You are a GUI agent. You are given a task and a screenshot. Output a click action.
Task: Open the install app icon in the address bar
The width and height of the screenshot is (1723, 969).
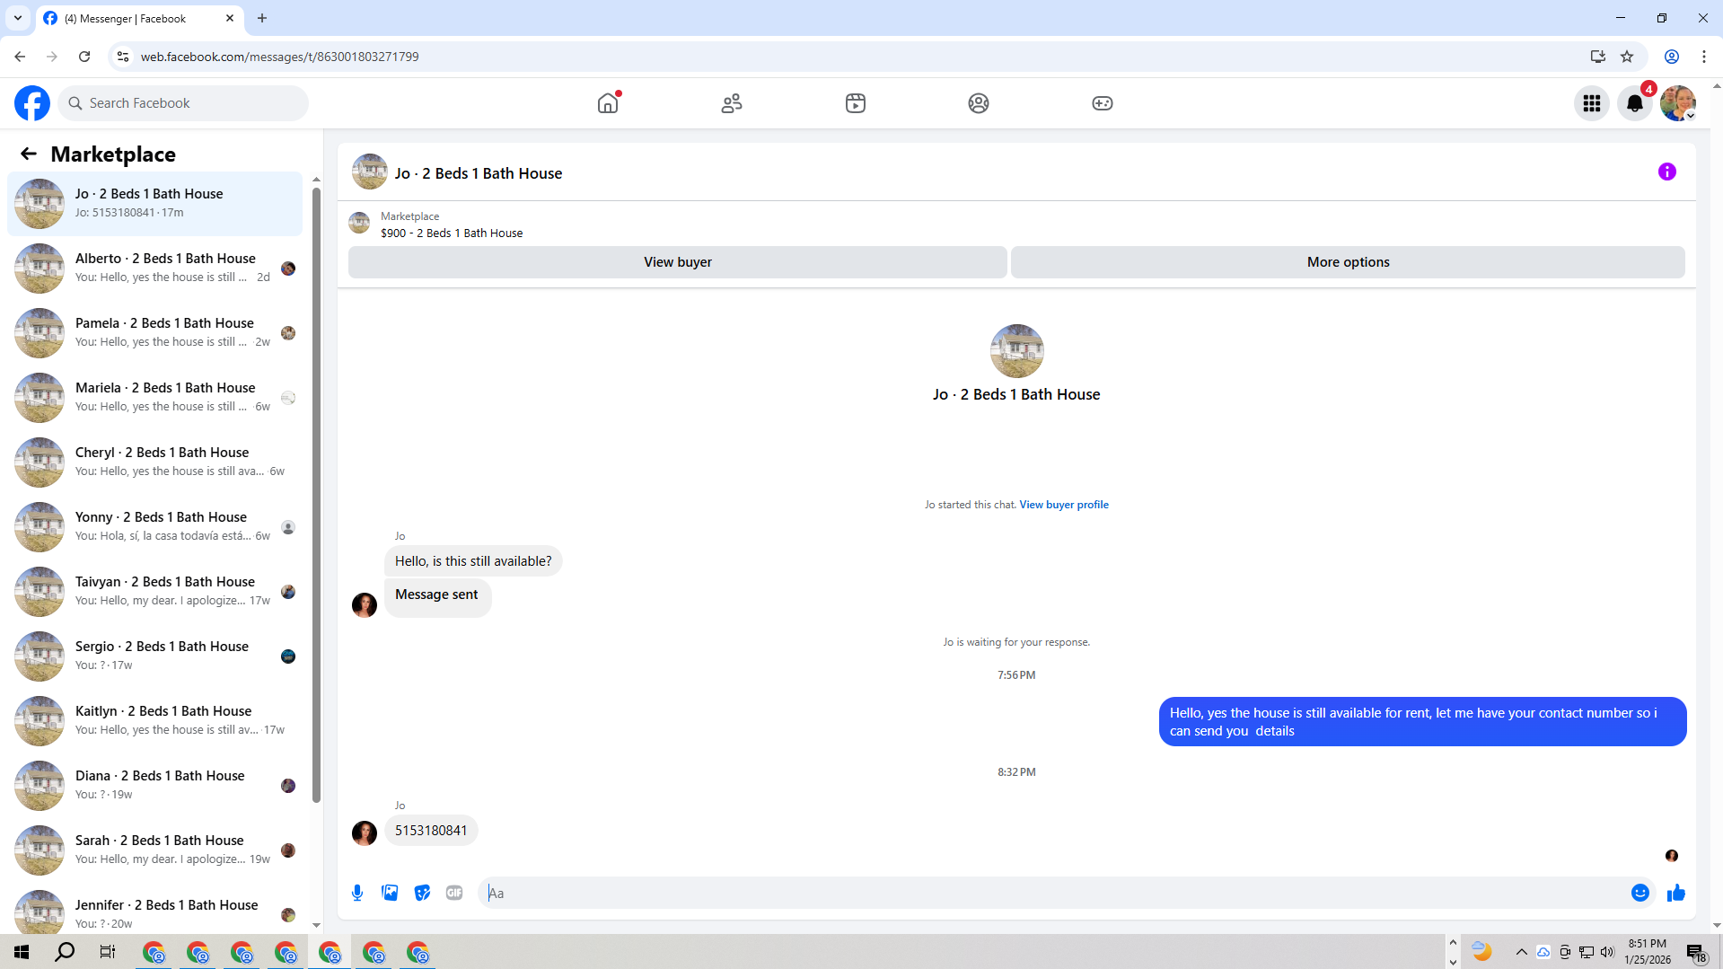tap(1598, 57)
